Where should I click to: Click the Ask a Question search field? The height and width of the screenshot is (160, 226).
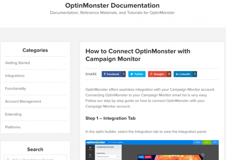tap(35, 158)
